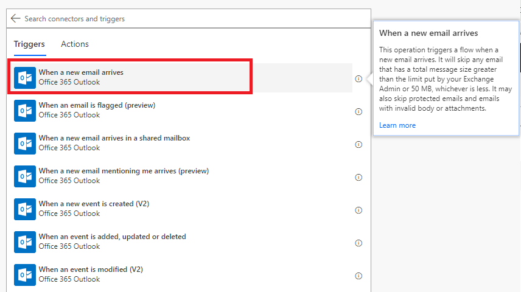Click Outlook icon for shared mailbox email trigger

pyautogui.click(x=25, y=144)
